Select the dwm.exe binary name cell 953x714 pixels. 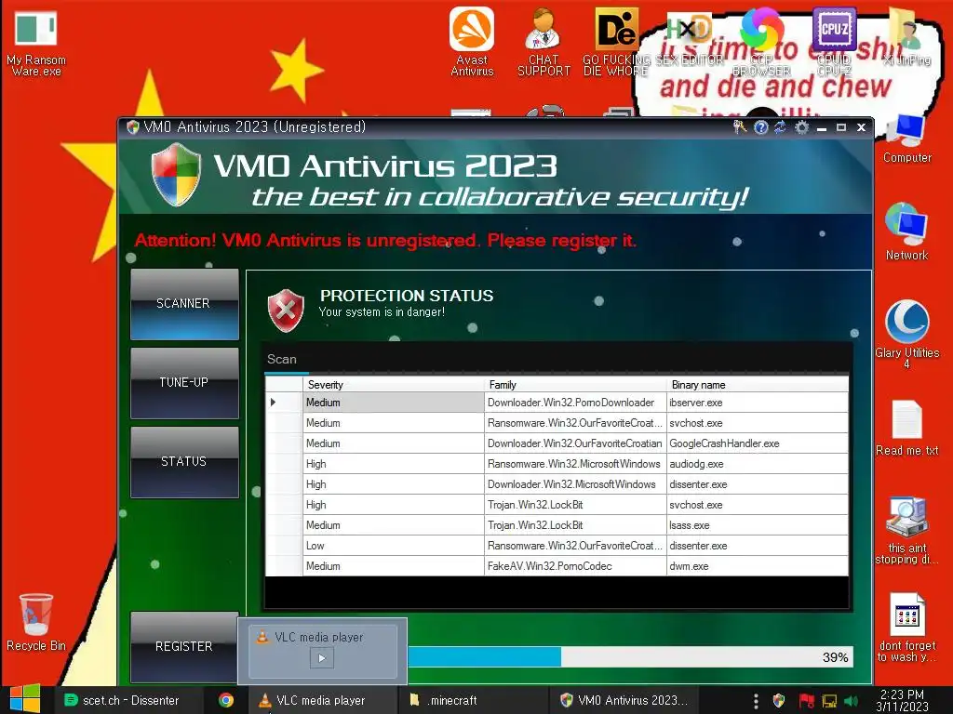758,566
